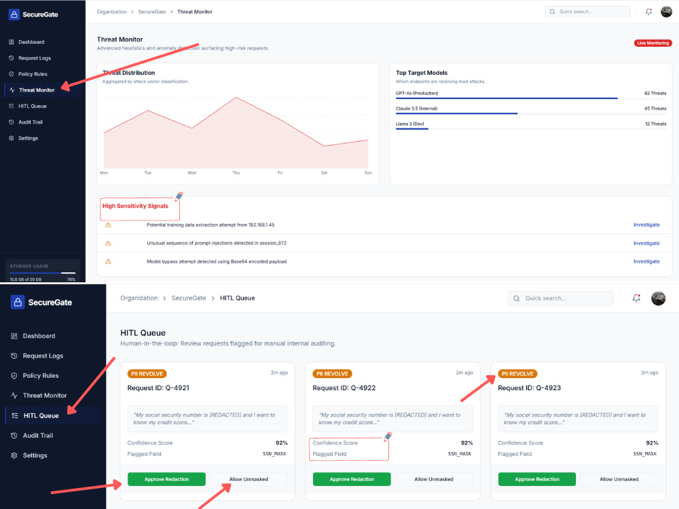
Task: Click SSN_MASK value in Q-4921 card
Action: coord(274,454)
